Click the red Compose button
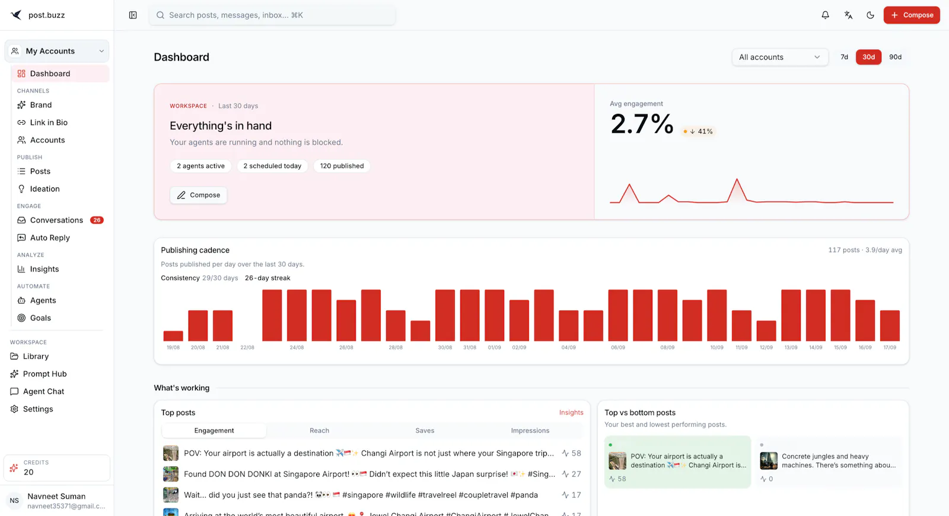 pos(912,15)
